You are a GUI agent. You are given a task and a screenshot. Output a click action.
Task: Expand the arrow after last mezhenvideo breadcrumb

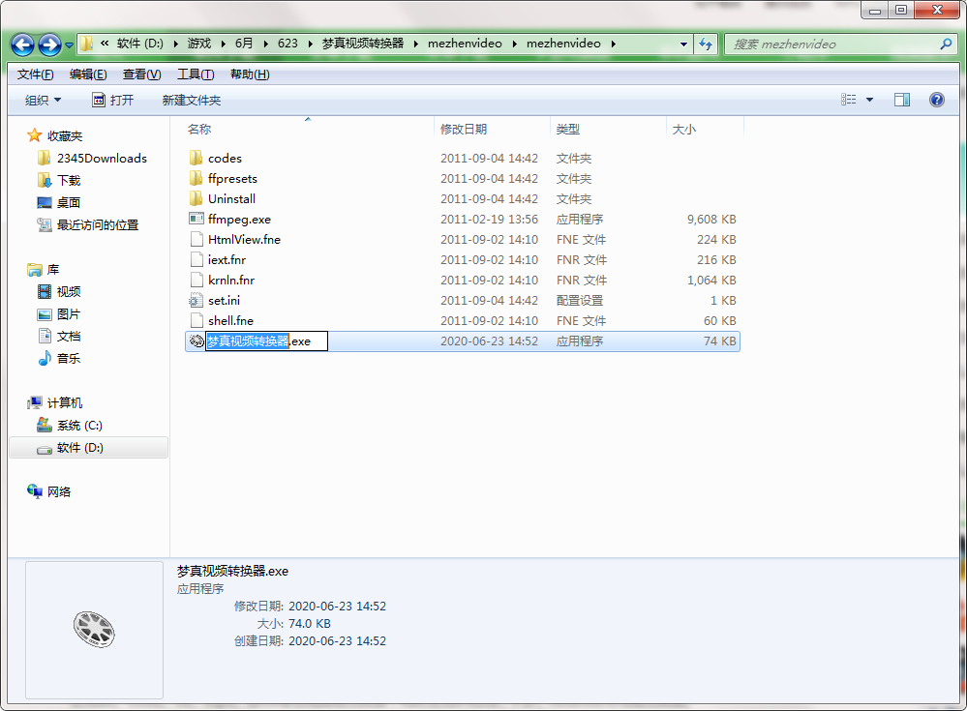click(613, 44)
